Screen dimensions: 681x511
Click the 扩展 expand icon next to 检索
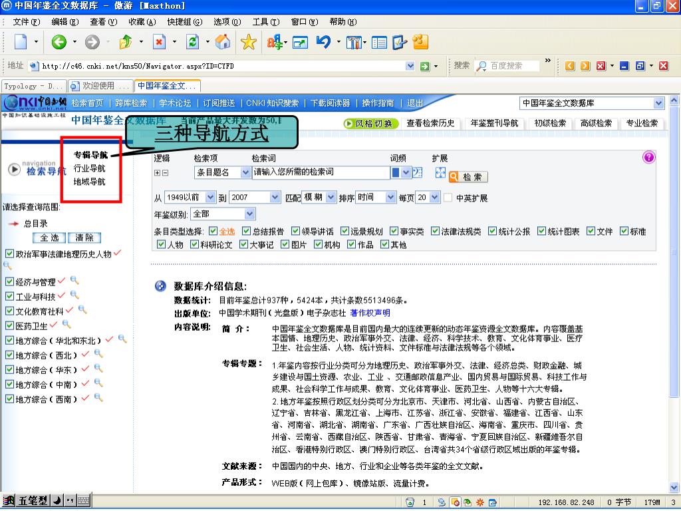440,172
